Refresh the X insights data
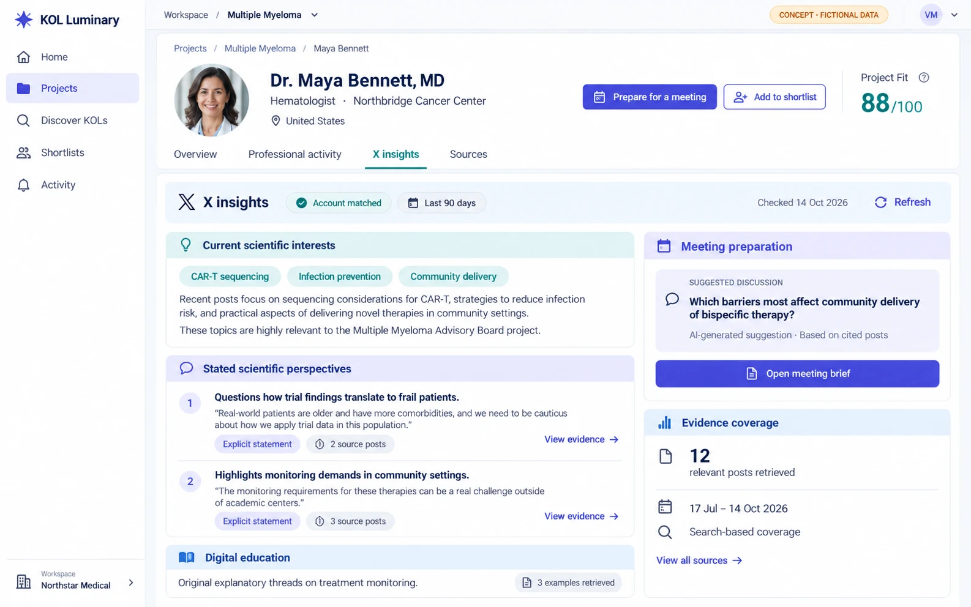Viewport: 971px width, 607px height. click(x=902, y=202)
